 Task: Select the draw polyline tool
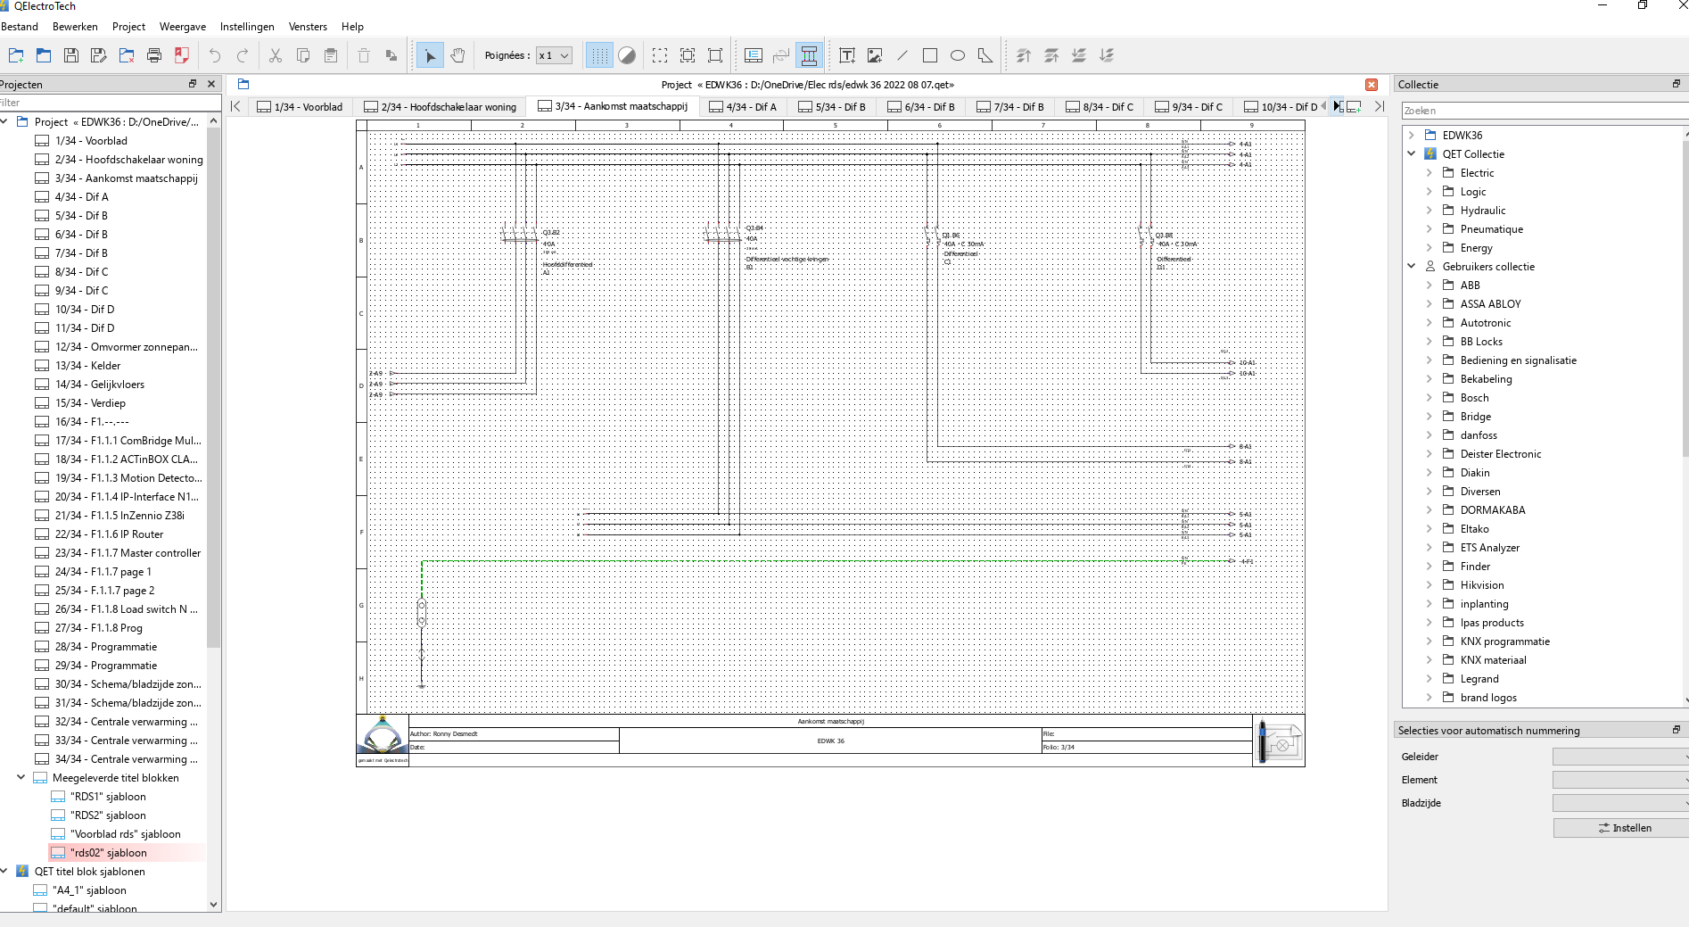tap(985, 55)
